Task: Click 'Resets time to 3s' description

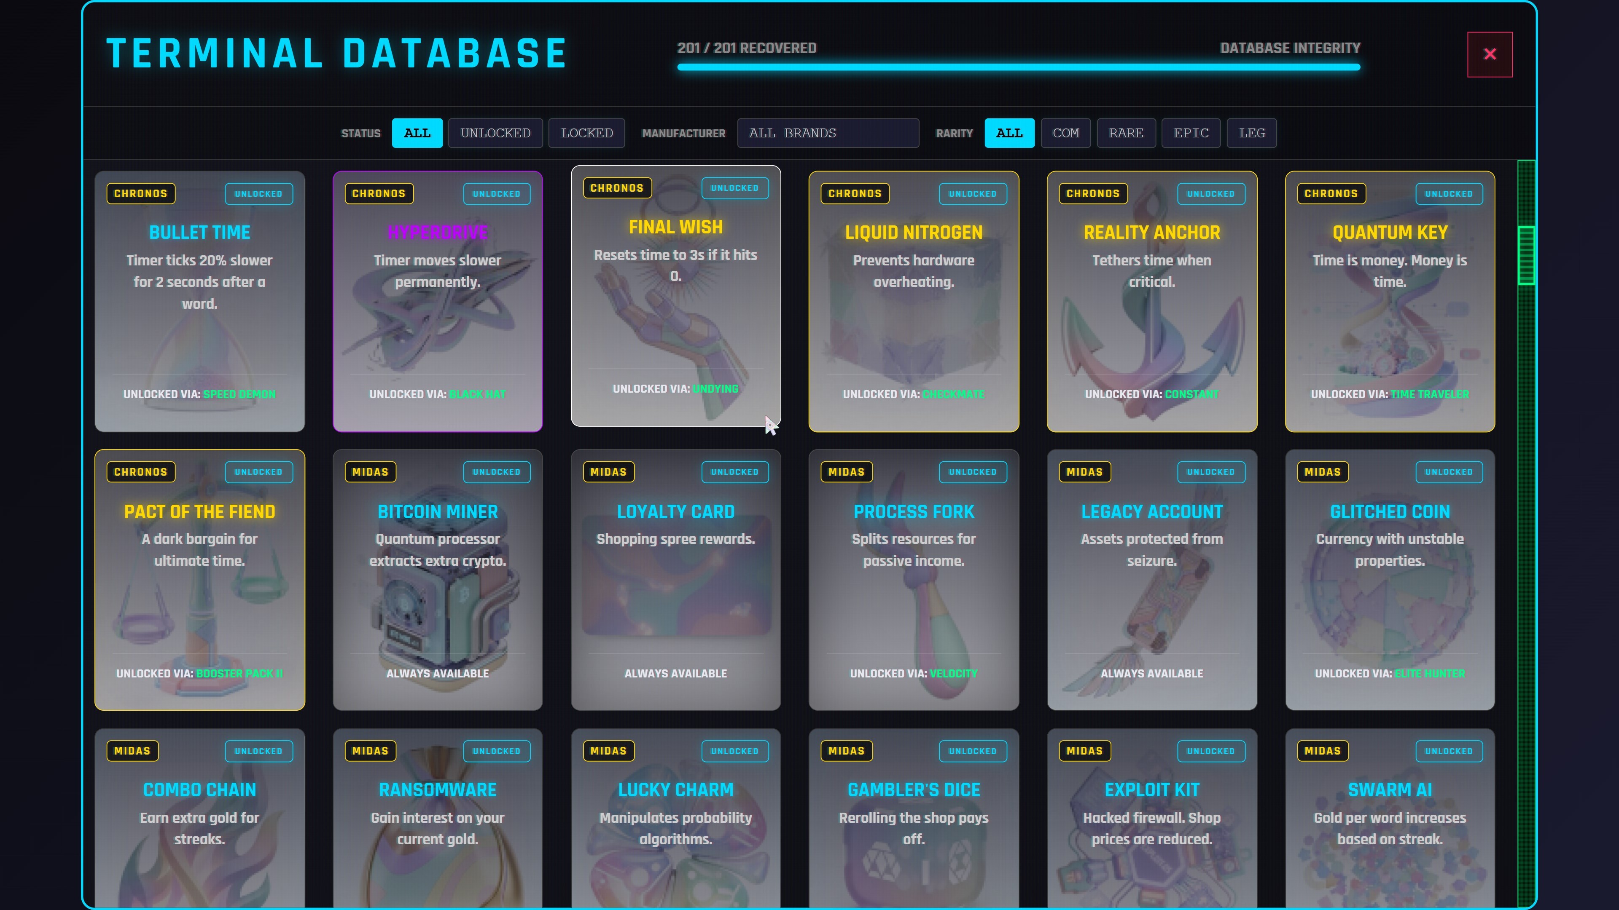Action: click(675, 265)
